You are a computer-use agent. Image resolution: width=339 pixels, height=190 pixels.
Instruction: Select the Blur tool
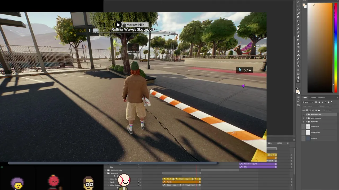pyautogui.click(x=298, y=51)
